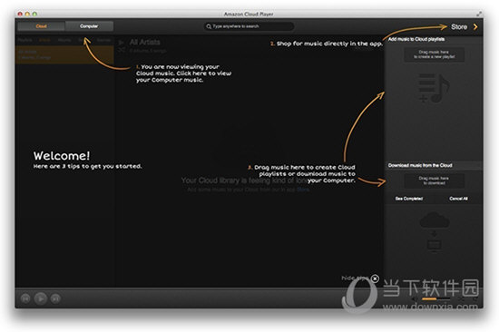This screenshot has height=332, width=499.
Task: Click the Play button in bottom bar
Action: [41, 298]
